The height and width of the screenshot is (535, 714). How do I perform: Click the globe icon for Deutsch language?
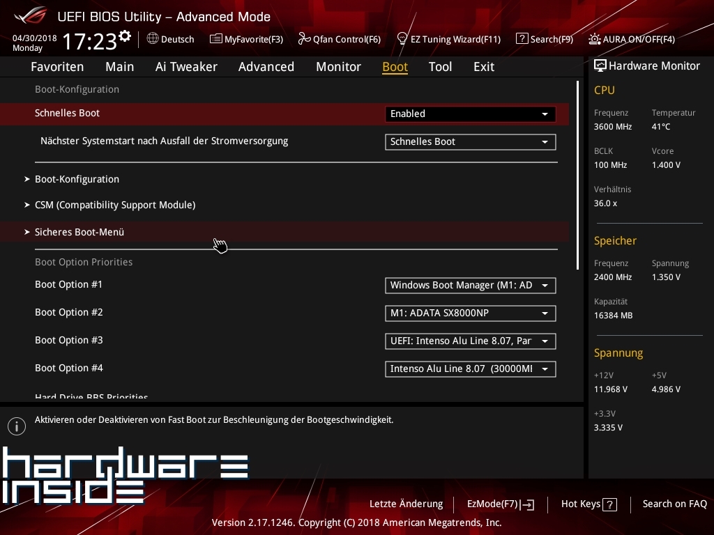tap(153, 39)
